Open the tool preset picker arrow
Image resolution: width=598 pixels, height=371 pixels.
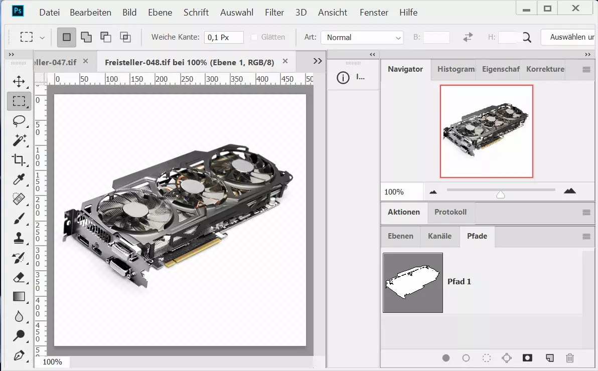pyautogui.click(x=42, y=38)
